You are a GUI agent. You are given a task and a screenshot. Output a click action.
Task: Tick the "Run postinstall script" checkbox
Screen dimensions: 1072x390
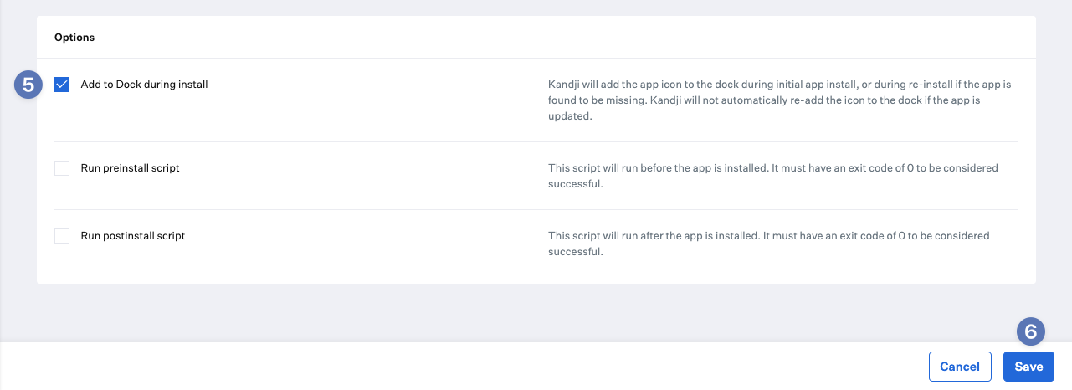tap(62, 236)
